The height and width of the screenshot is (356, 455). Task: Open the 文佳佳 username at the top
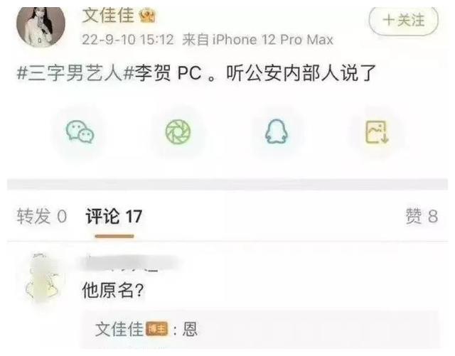108,15
